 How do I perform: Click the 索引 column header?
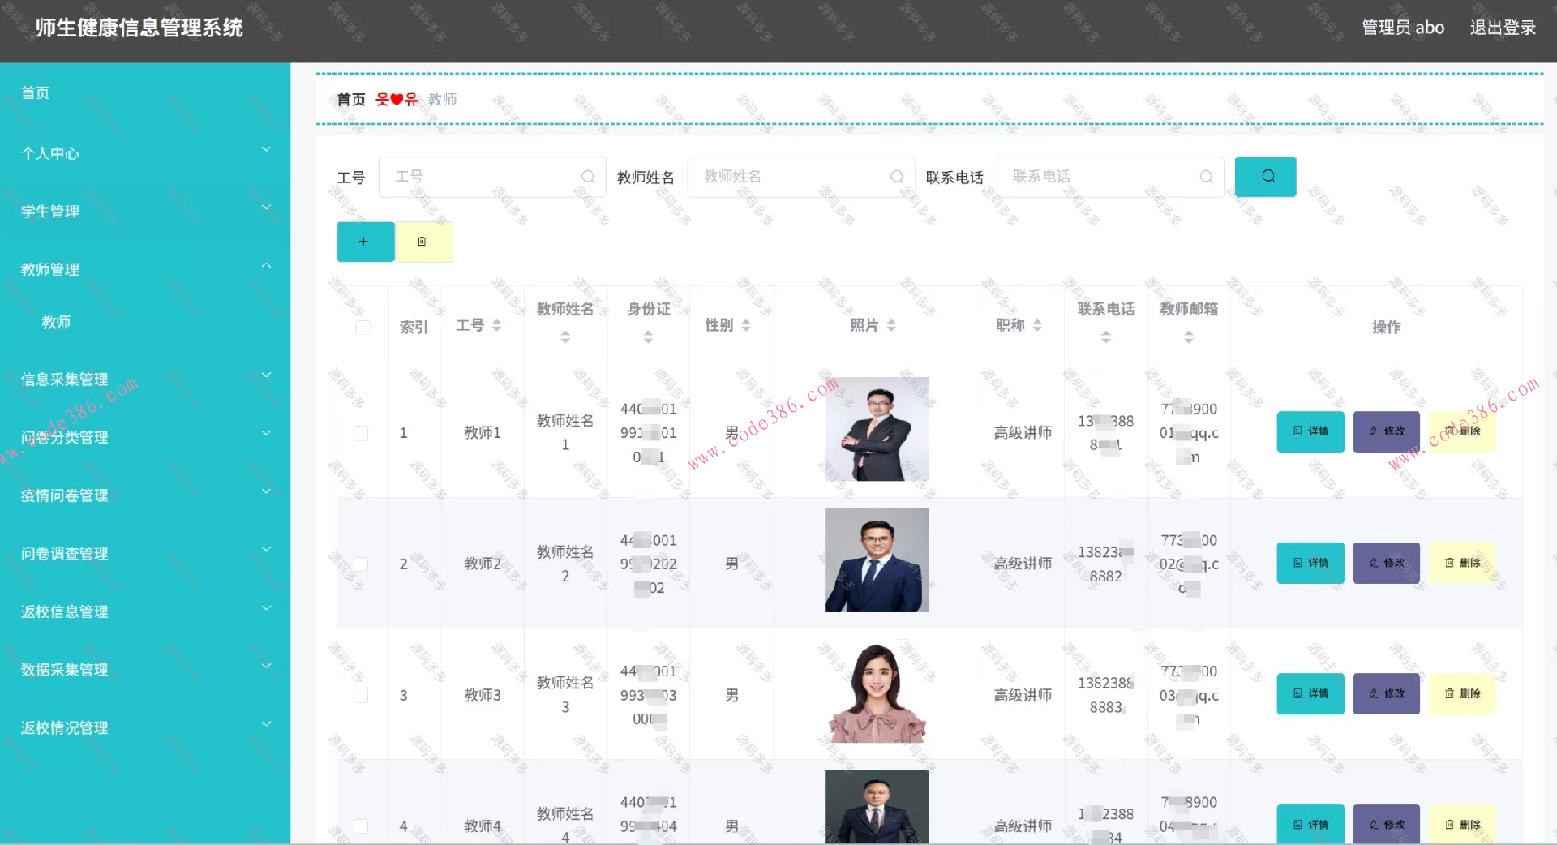tap(414, 327)
